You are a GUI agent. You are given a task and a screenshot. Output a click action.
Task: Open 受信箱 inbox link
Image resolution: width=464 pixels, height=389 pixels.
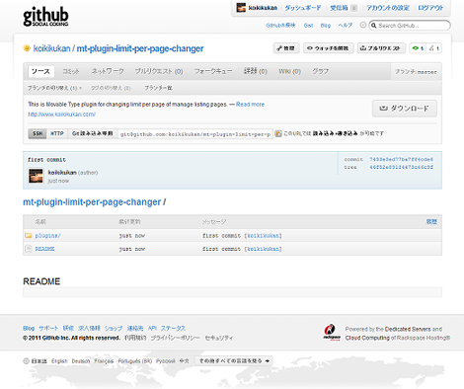pos(339,8)
